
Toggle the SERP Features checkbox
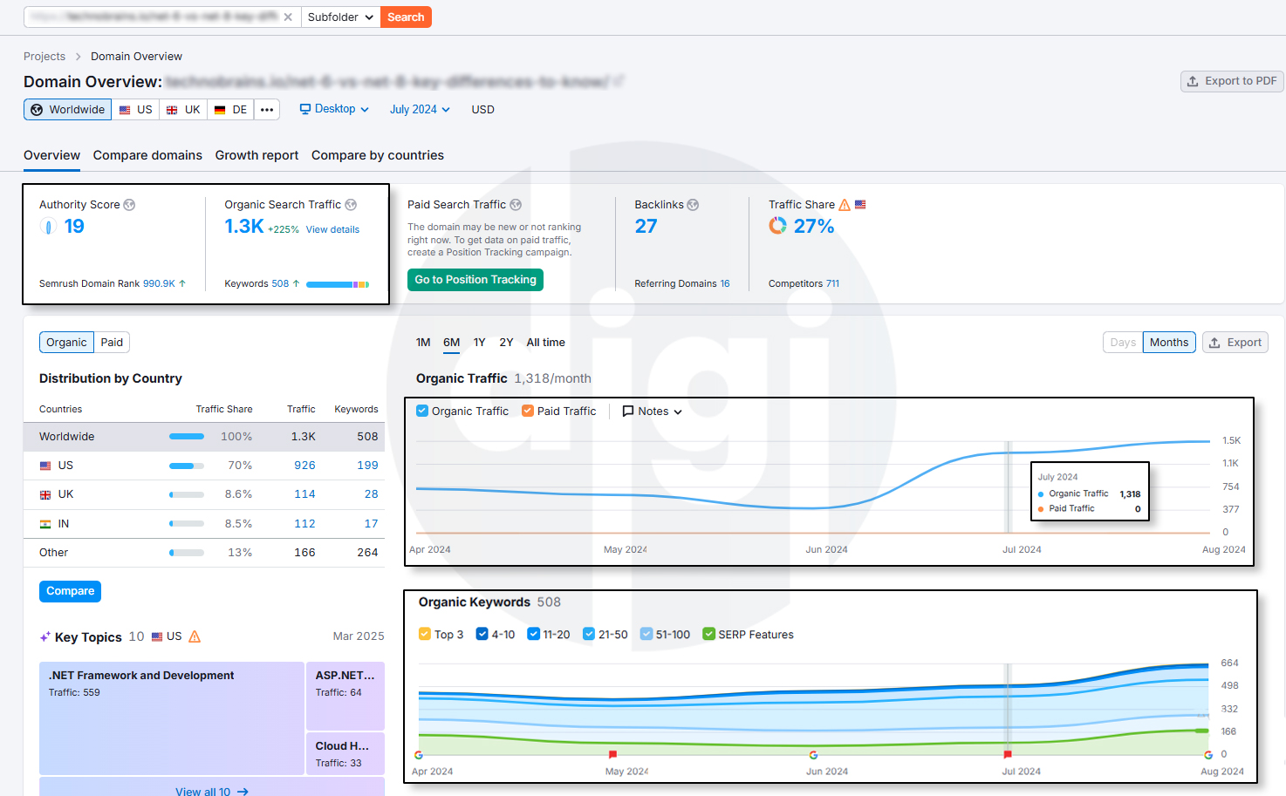pos(709,634)
